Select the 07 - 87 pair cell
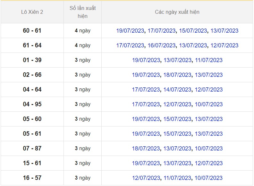 [x=32, y=149]
